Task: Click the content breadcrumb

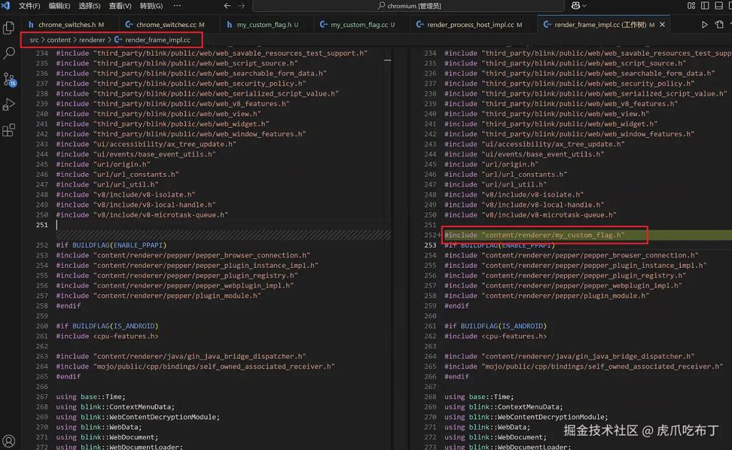Action: coord(59,40)
